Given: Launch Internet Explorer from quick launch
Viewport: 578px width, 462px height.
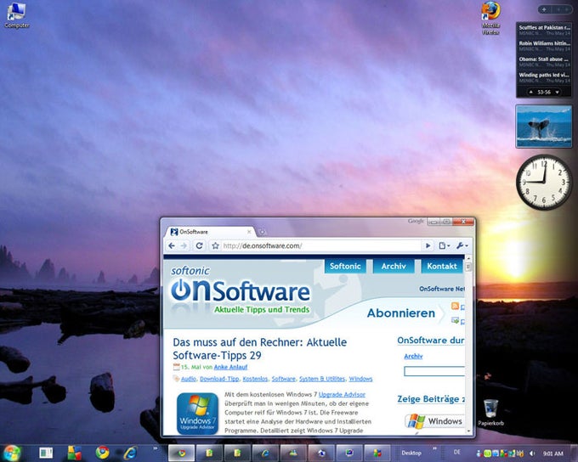Looking at the screenshot, I should (130, 453).
